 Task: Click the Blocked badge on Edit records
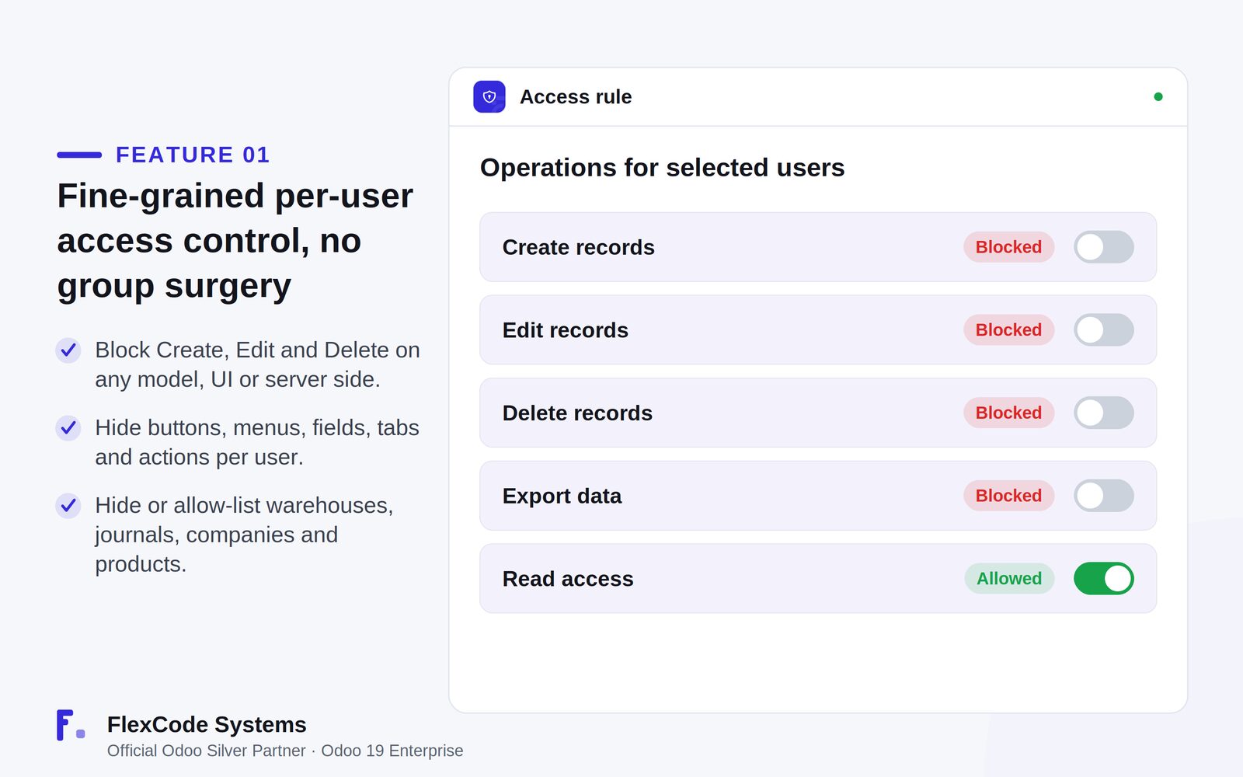1009,330
